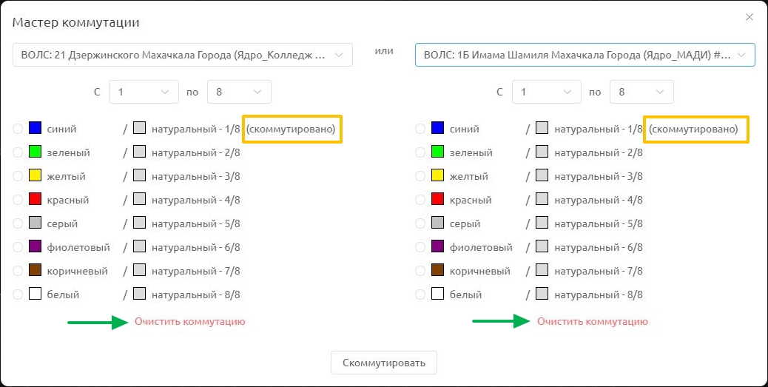Click the green зеленый swatch in Дзержинского list
The height and width of the screenshot is (387, 768).
[x=35, y=152]
